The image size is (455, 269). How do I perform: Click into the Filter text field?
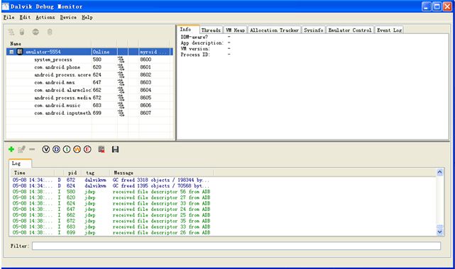pos(236,246)
